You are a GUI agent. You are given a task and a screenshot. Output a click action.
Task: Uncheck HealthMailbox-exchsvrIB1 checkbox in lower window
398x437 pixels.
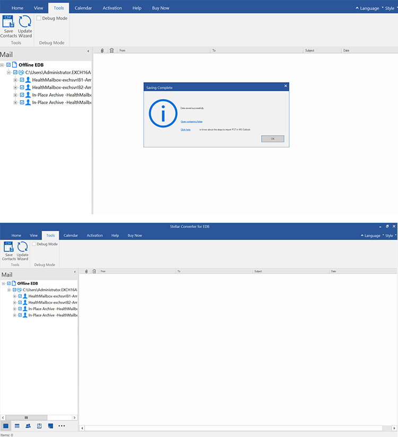(x=20, y=296)
